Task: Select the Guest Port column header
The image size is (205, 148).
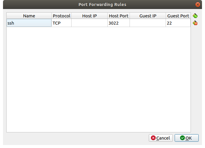Action: [178, 16]
